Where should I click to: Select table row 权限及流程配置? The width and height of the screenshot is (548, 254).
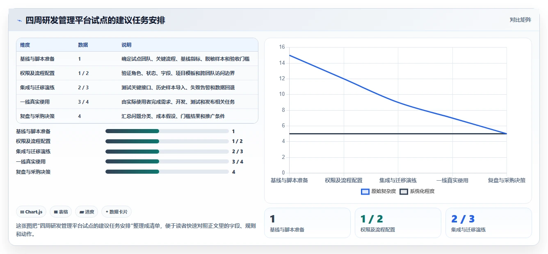point(137,73)
